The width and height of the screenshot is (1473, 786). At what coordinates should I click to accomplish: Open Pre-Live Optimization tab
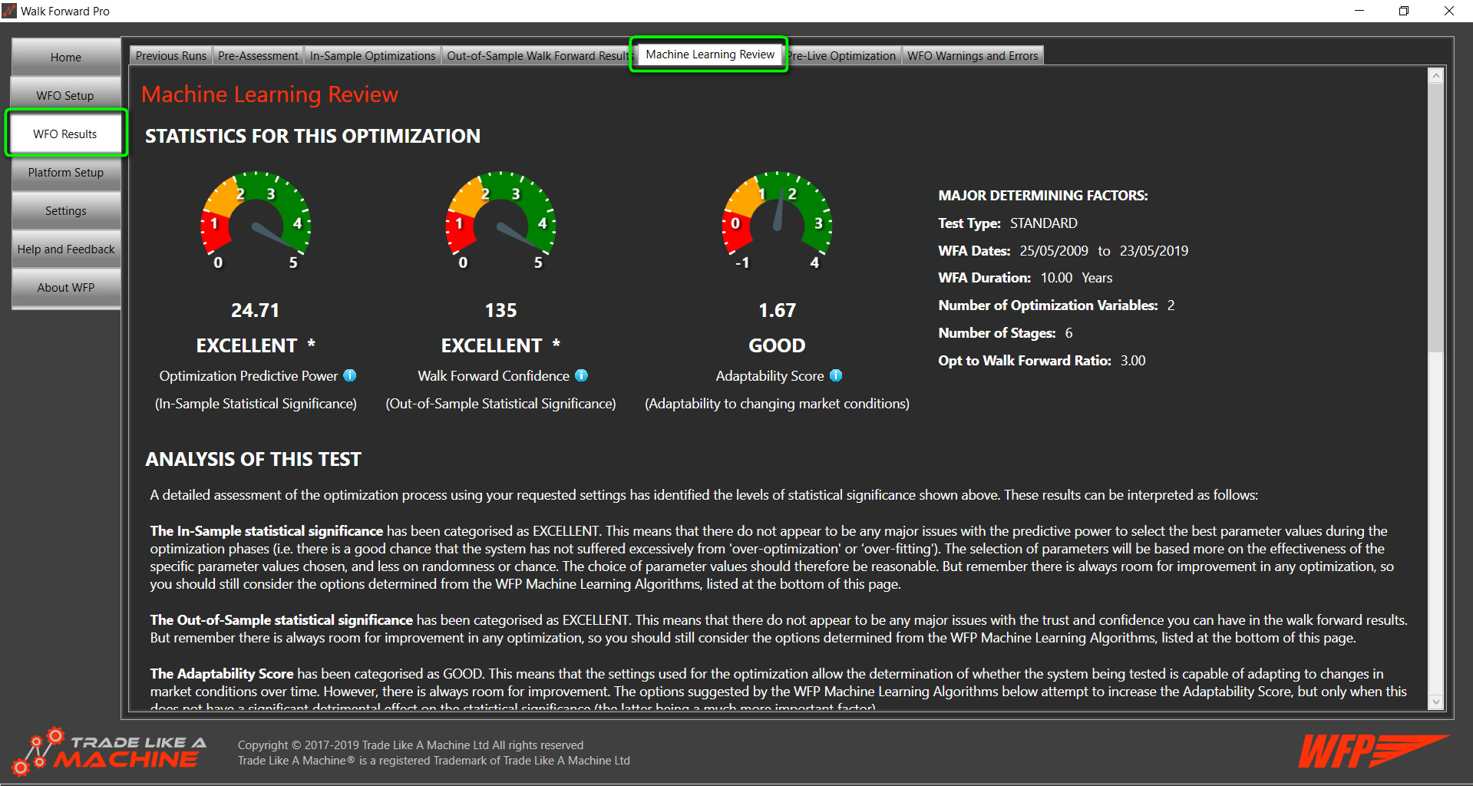[842, 55]
